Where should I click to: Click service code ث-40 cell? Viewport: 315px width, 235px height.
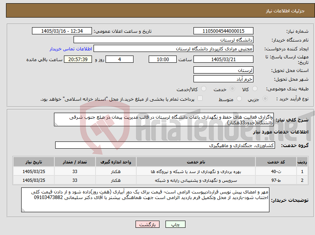[276, 171]
